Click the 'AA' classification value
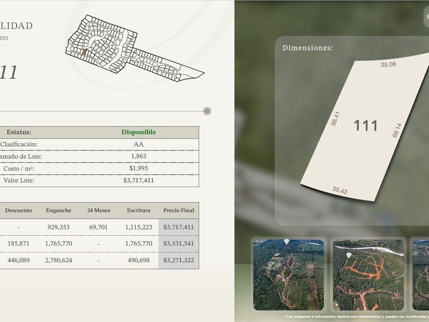 tap(139, 144)
